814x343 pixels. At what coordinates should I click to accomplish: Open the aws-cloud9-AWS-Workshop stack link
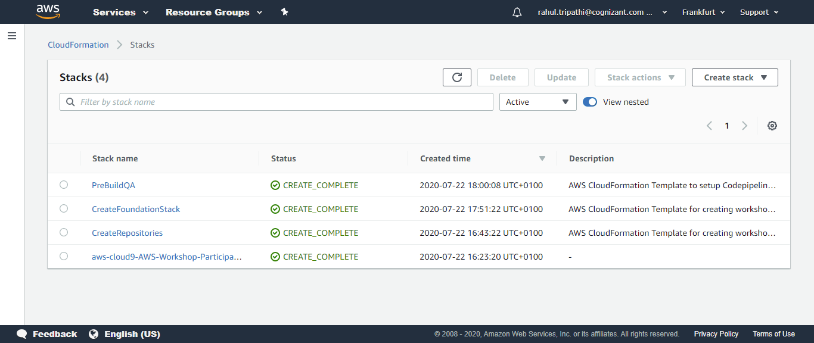(x=167, y=257)
